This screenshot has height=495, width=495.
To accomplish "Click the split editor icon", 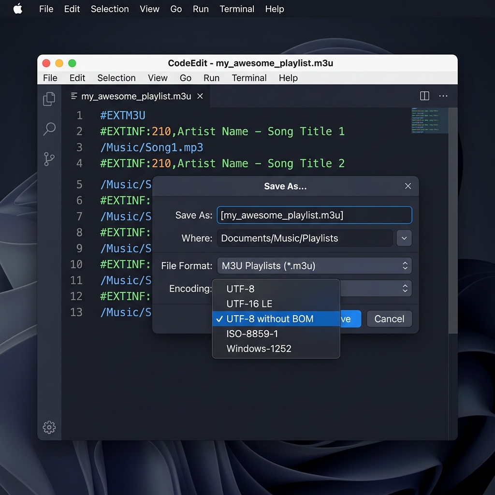I will (x=424, y=96).
